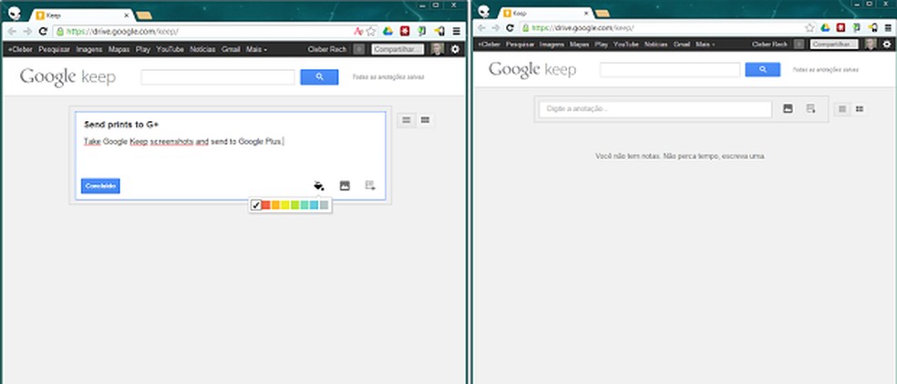This screenshot has height=384, width=897.
Task: Open Chrome menu in the right window
Action: click(888, 27)
